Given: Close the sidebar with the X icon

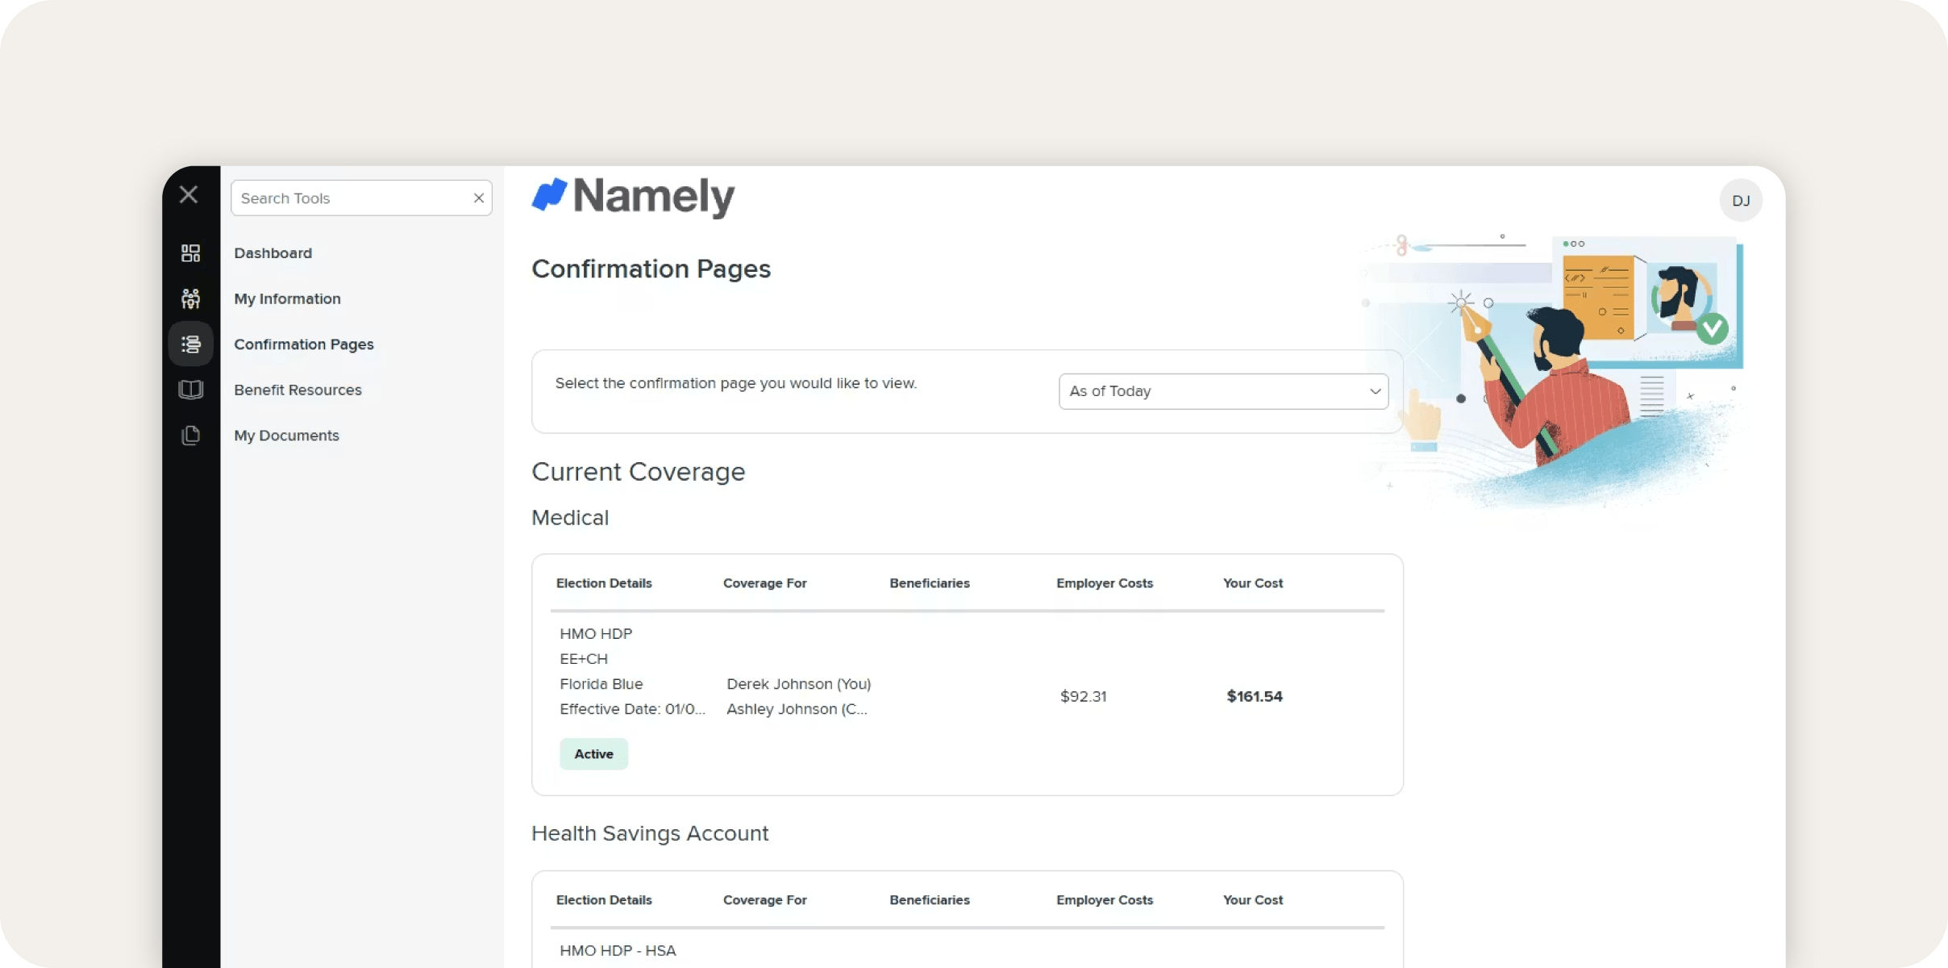Looking at the screenshot, I should pyautogui.click(x=189, y=194).
